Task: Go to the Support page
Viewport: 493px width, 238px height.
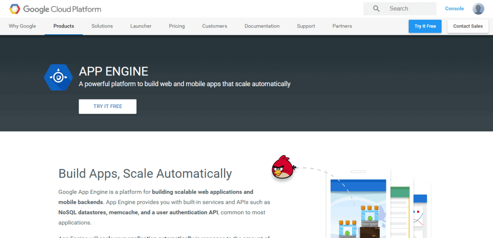Action: coord(306,26)
